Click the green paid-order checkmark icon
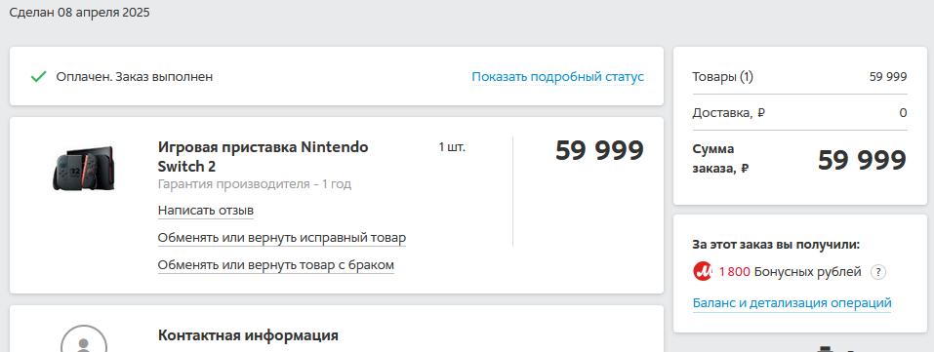Viewport: 934px width, 352px height. pyautogui.click(x=39, y=77)
